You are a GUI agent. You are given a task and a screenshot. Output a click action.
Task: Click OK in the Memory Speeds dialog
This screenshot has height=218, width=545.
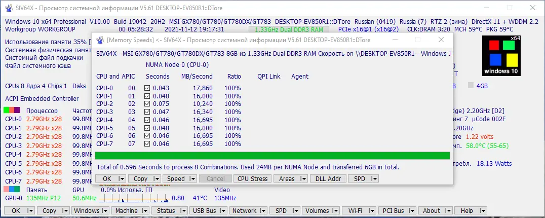click(111, 179)
